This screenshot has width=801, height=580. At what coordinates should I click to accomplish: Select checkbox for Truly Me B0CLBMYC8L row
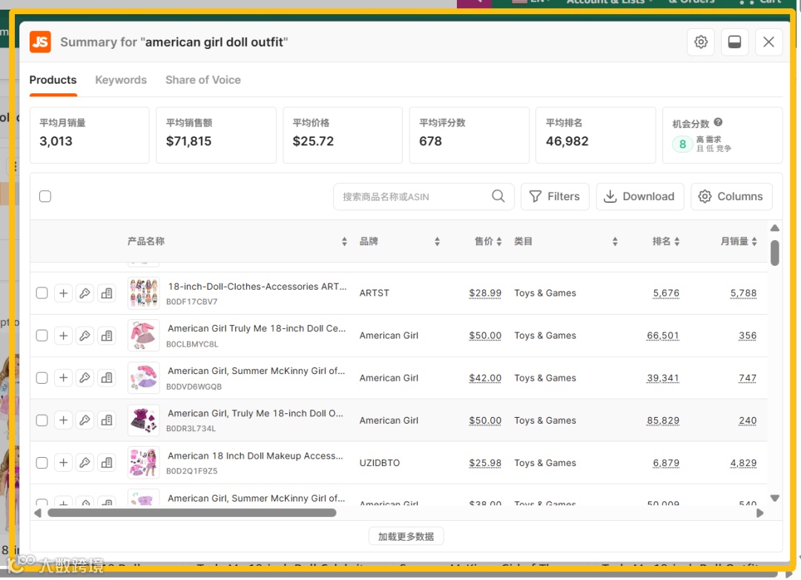[x=42, y=336]
